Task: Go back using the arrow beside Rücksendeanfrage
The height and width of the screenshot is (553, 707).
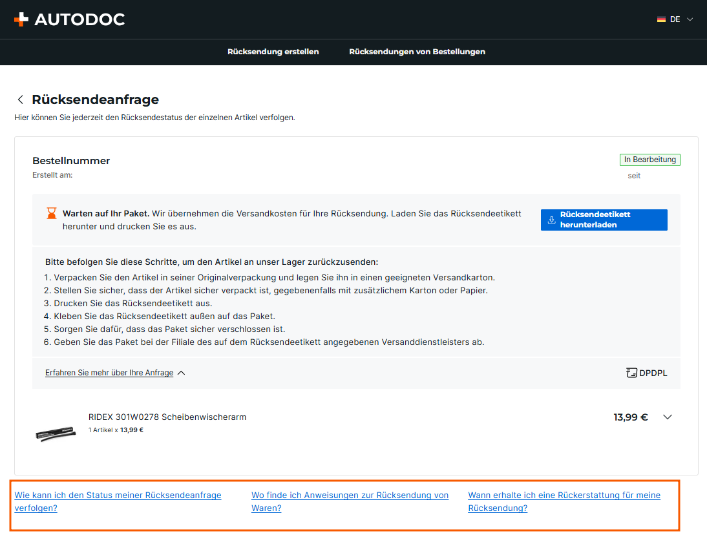Action: (21, 99)
